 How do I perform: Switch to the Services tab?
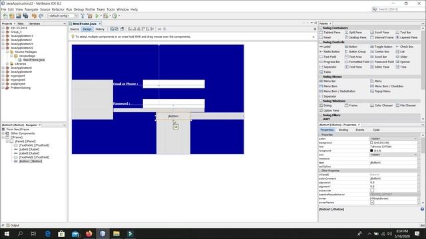coord(35,24)
